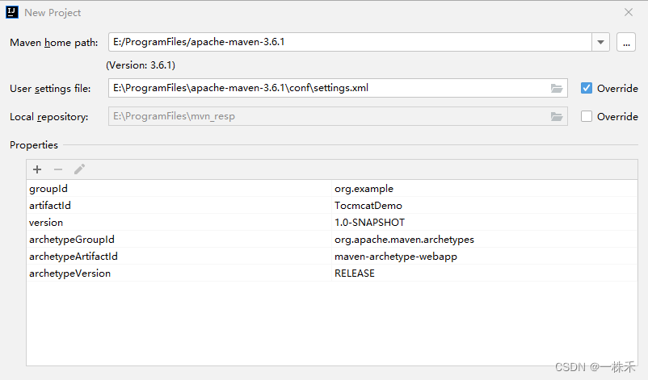Viewport: 648px width, 380px height.
Task: Click the User settings file label
Action: pos(50,89)
